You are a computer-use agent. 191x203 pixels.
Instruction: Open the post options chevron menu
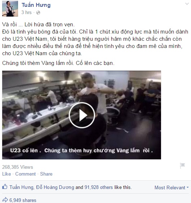point(187,4)
